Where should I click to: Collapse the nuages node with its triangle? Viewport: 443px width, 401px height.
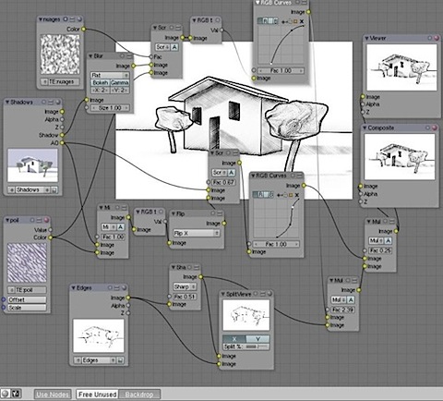coord(41,19)
